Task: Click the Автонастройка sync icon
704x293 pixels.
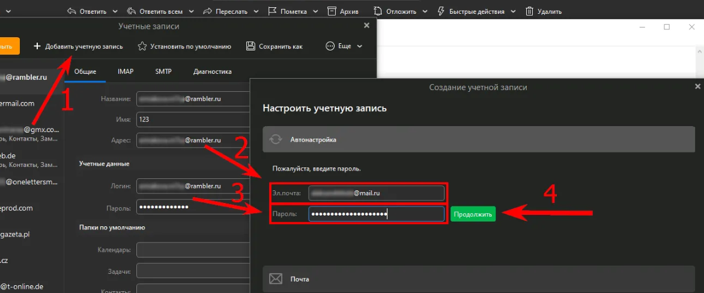Action: (276, 139)
